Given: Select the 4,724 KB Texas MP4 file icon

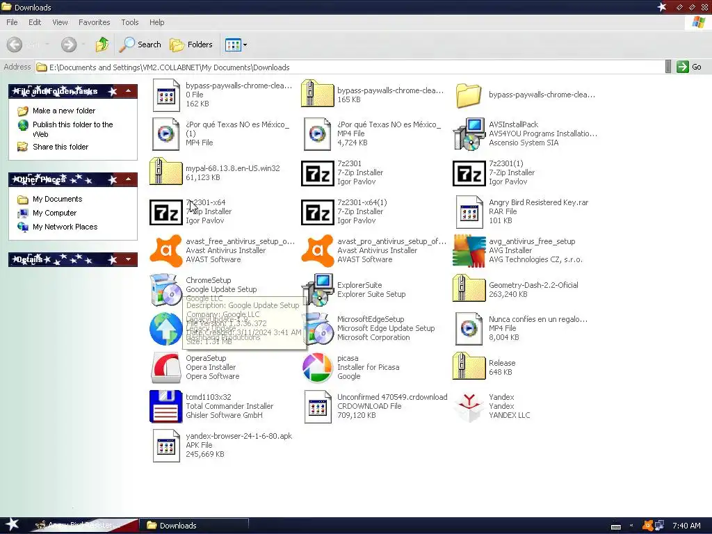Looking at the screenshot, I should tap(317, 134).
